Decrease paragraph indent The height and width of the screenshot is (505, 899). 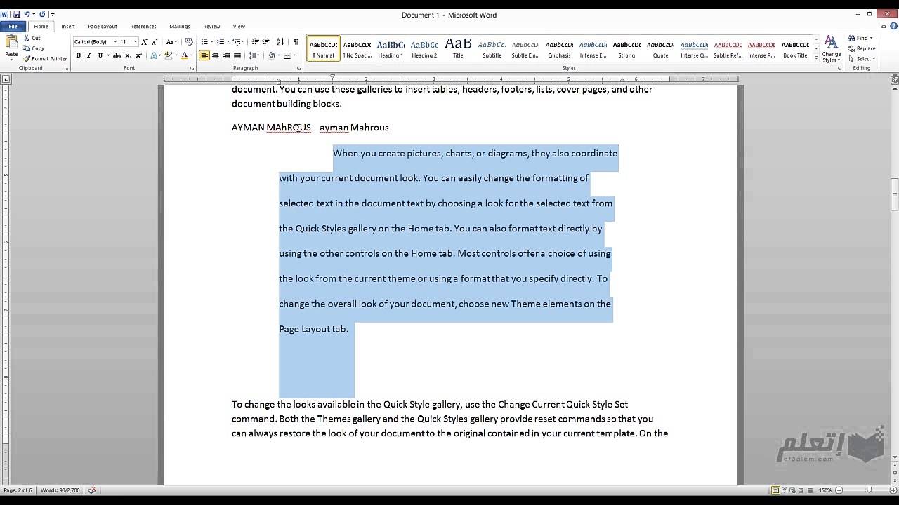[255, 42]
